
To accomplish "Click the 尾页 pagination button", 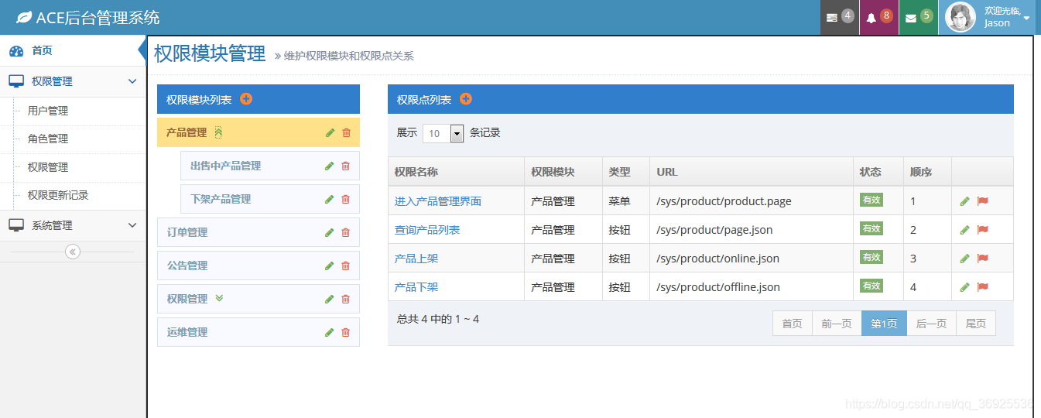I will (976, 324).
